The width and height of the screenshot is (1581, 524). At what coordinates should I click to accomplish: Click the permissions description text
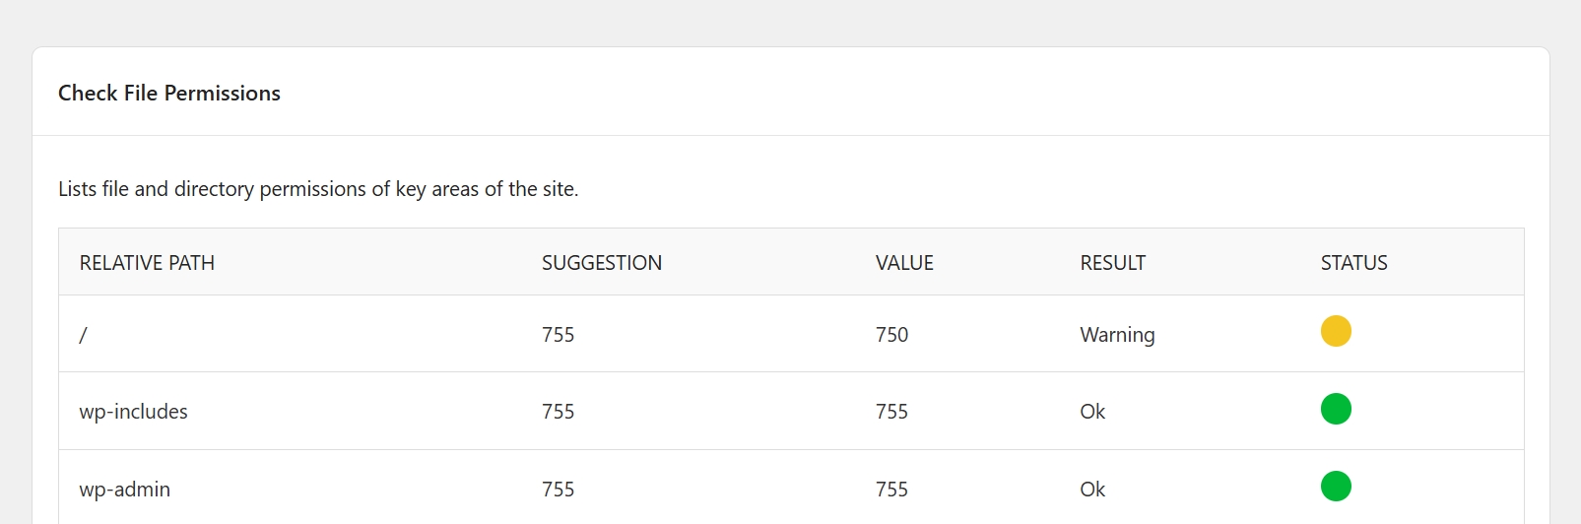click(x=318, y=189)
